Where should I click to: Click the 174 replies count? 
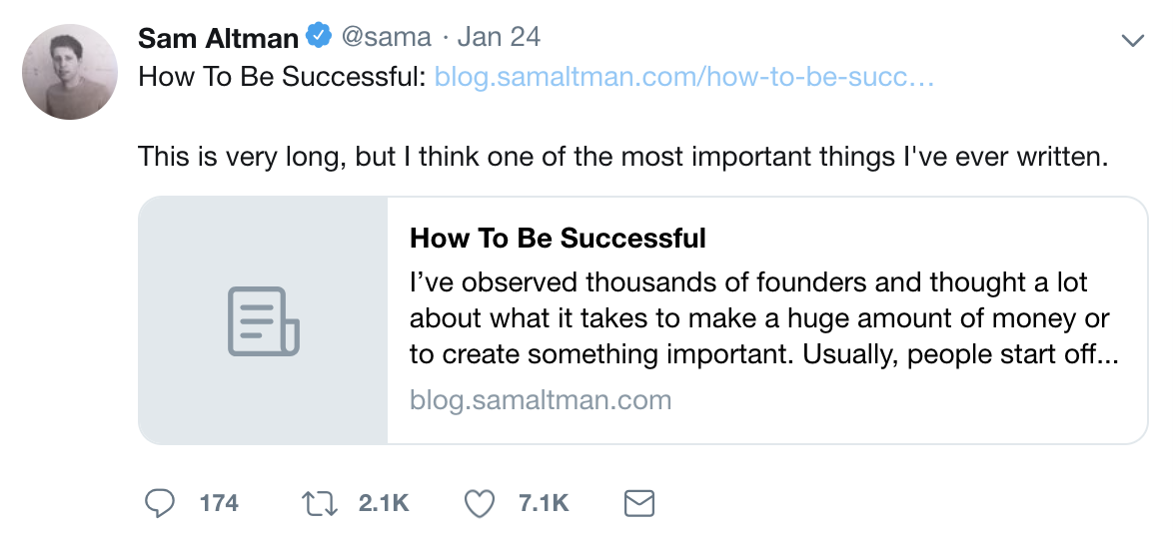click(x=219, y=503)
